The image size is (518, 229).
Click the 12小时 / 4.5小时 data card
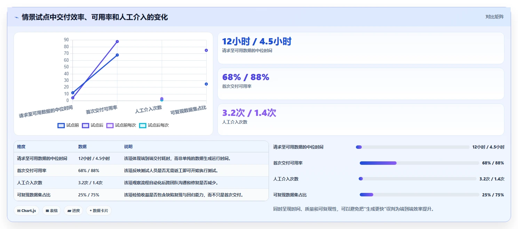coord(361,48)
